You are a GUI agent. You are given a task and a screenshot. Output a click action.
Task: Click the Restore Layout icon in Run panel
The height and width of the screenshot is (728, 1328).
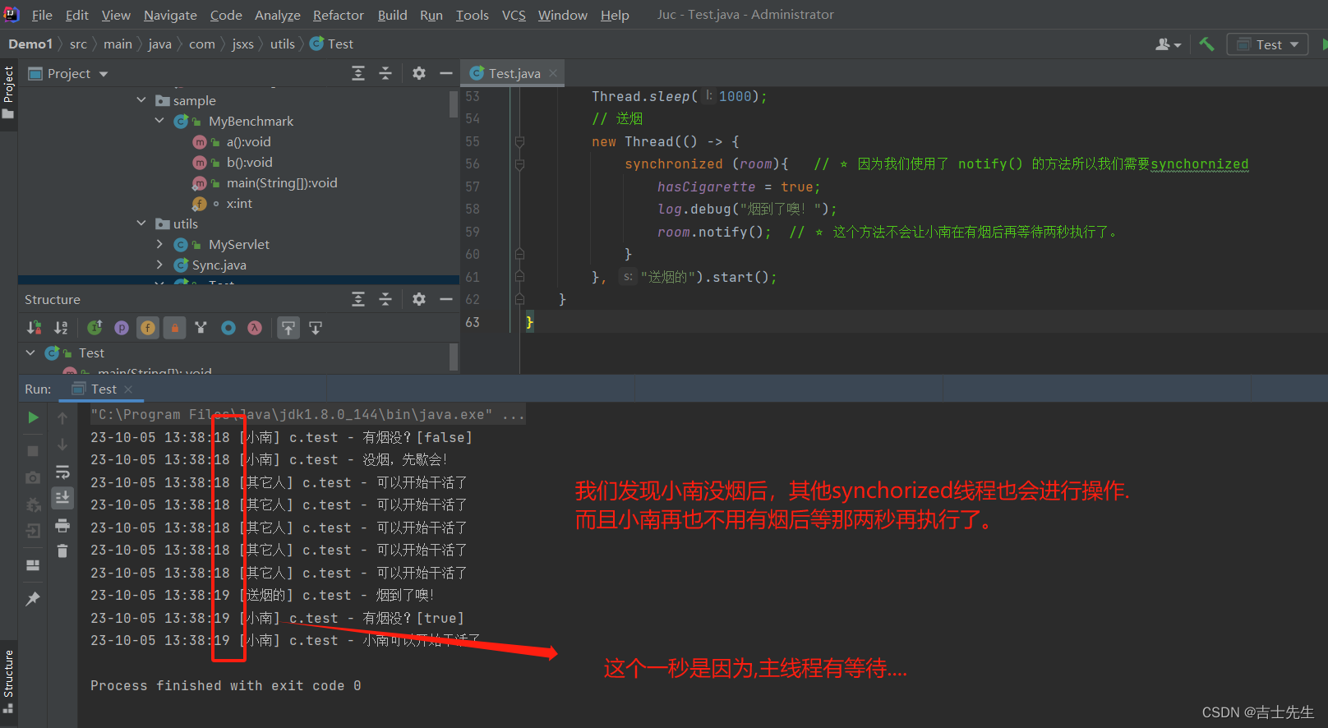click(33, 565)
